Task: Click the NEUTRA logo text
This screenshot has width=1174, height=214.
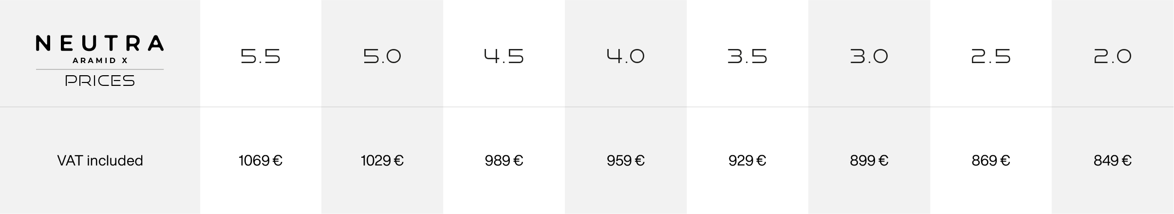Action: point(100,43)
